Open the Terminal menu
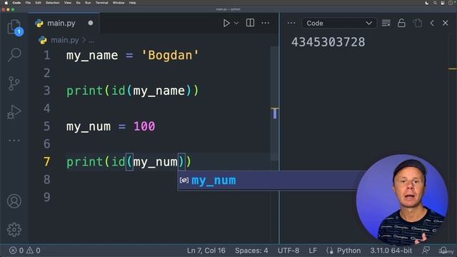Screen dimensions: 457x257 click(x=101, y=3)
